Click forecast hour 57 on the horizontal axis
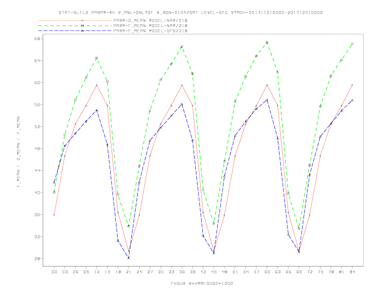This screenshot has height=296, width=384. click(256, 272)
